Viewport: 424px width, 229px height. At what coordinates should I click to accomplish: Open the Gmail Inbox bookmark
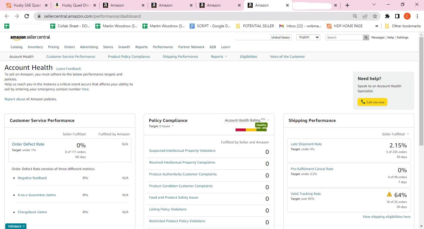coord(300,26)
